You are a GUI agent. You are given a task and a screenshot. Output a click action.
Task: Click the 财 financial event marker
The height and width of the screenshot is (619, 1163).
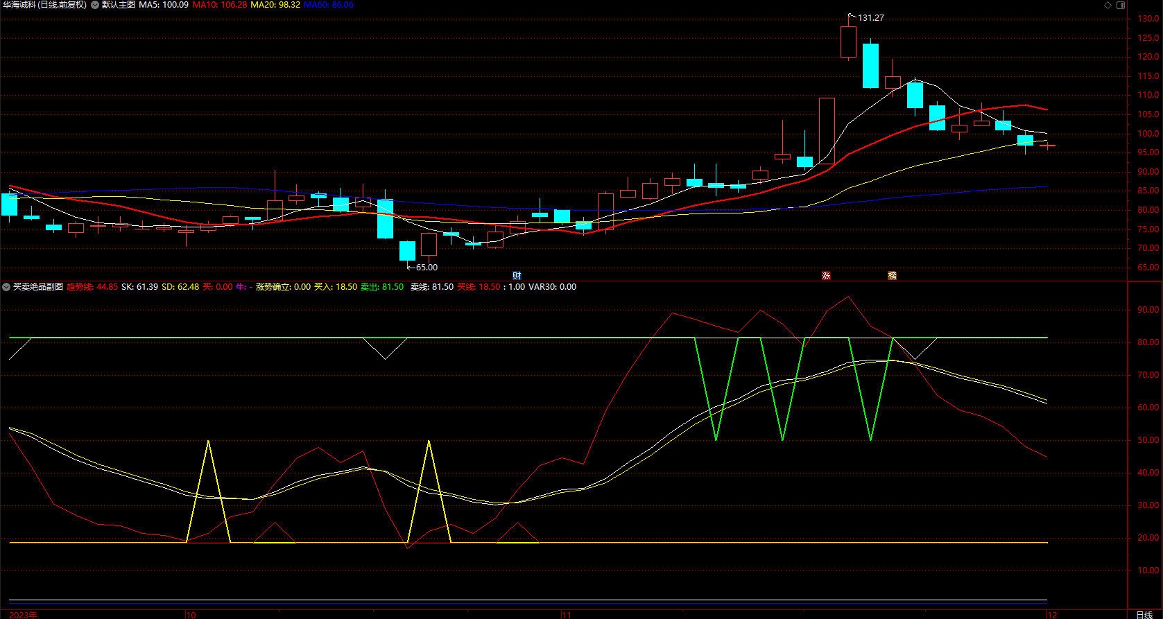click(517, 276)
